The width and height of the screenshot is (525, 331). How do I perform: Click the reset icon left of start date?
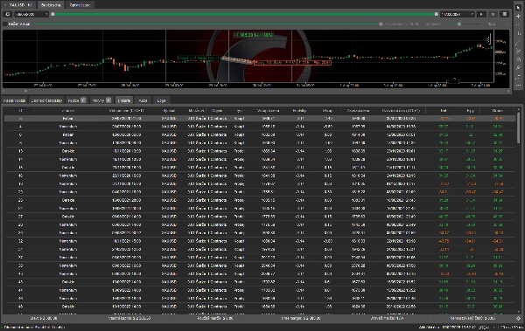coord(8,14)
